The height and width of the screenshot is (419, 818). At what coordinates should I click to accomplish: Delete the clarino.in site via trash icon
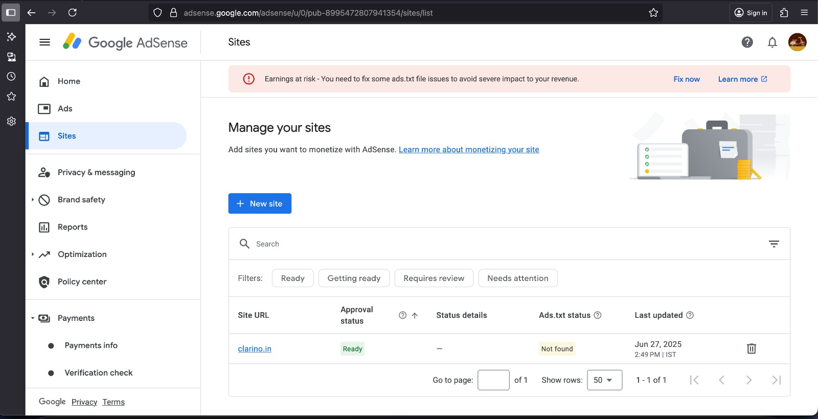tap(751, 348)
